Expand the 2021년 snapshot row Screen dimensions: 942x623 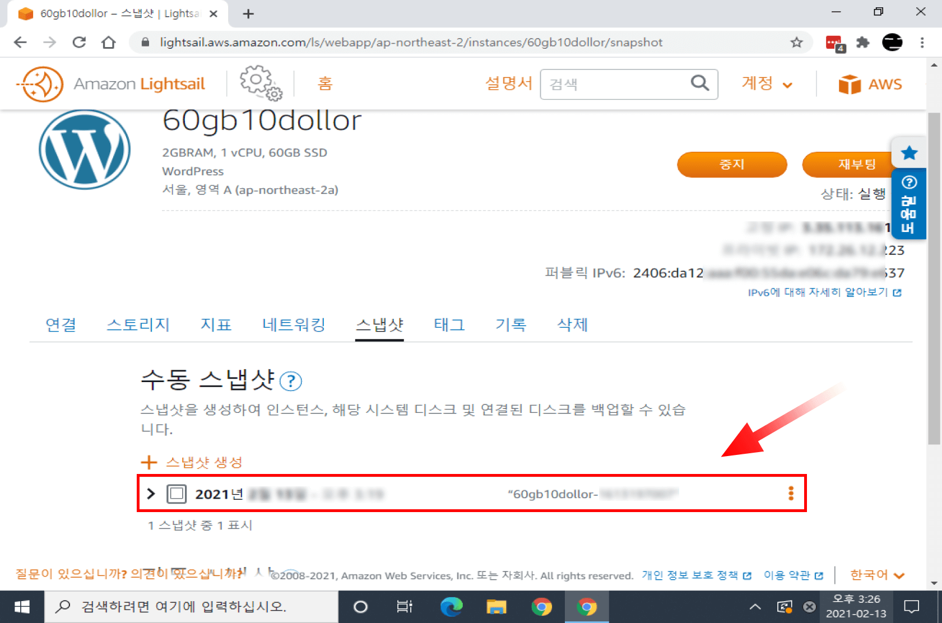(151, 494)
